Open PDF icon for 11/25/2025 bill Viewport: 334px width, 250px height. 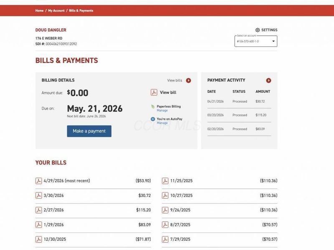pos(165,181)
